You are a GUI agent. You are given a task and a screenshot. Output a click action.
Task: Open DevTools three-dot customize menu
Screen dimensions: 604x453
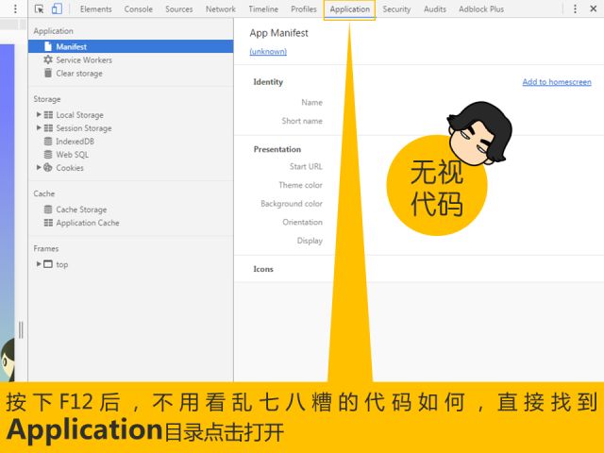point(575,8)
